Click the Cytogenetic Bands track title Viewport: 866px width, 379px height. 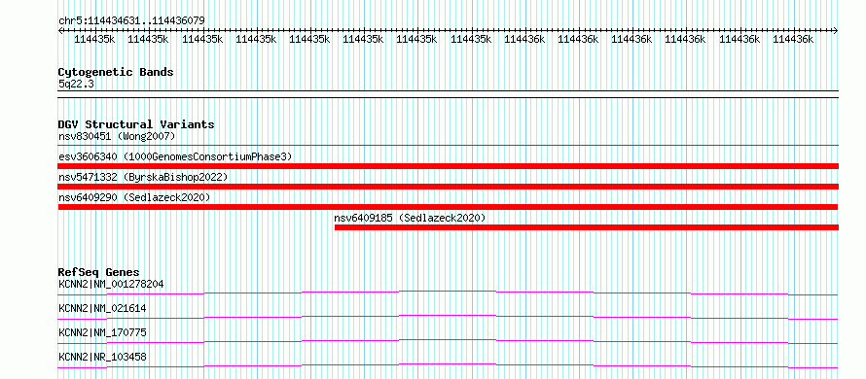click(116, 72)
